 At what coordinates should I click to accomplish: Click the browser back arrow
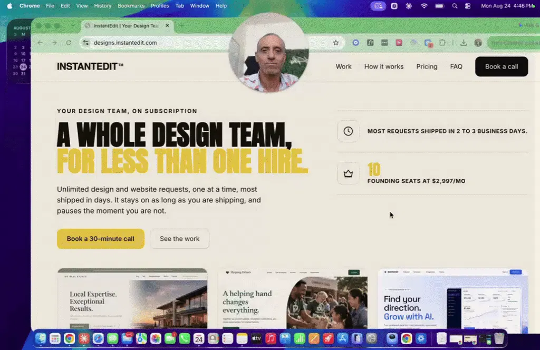40,43
